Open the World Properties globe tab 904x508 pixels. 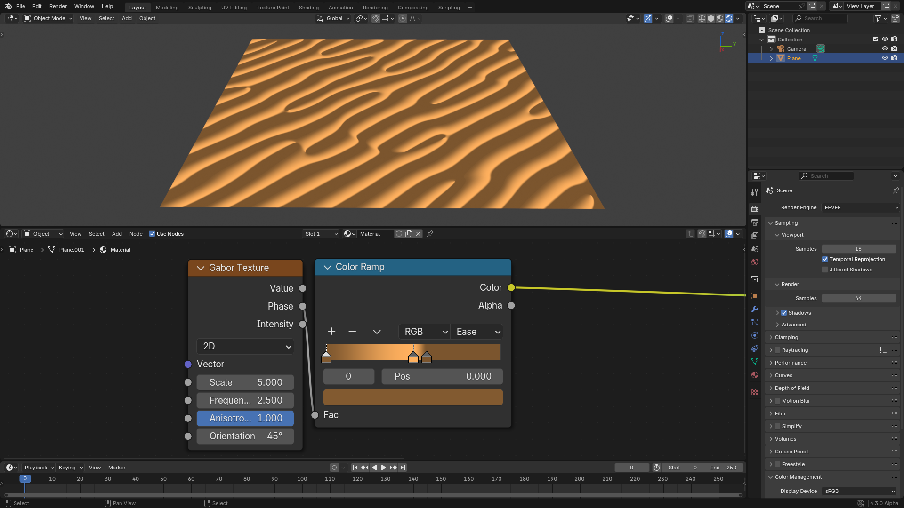755,262
